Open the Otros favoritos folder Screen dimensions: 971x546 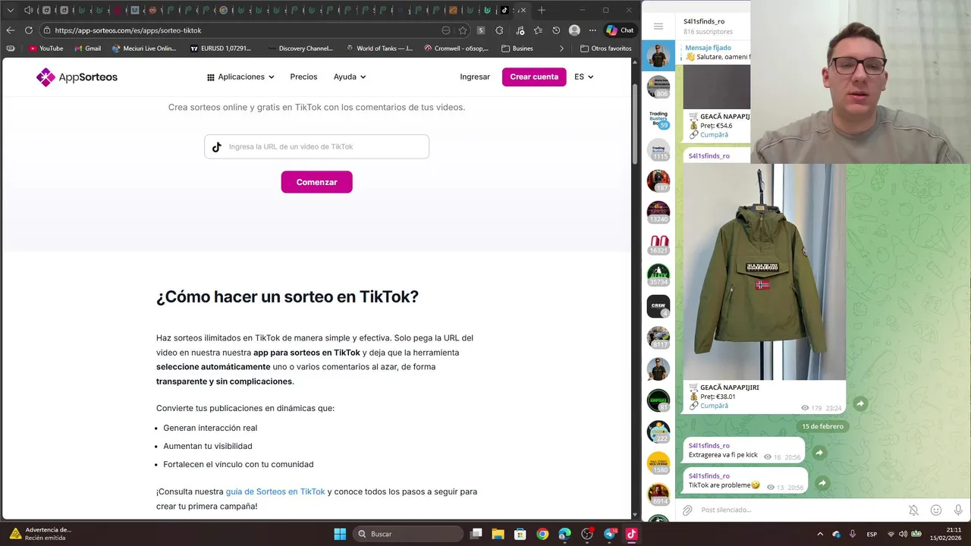coord(605,49)
